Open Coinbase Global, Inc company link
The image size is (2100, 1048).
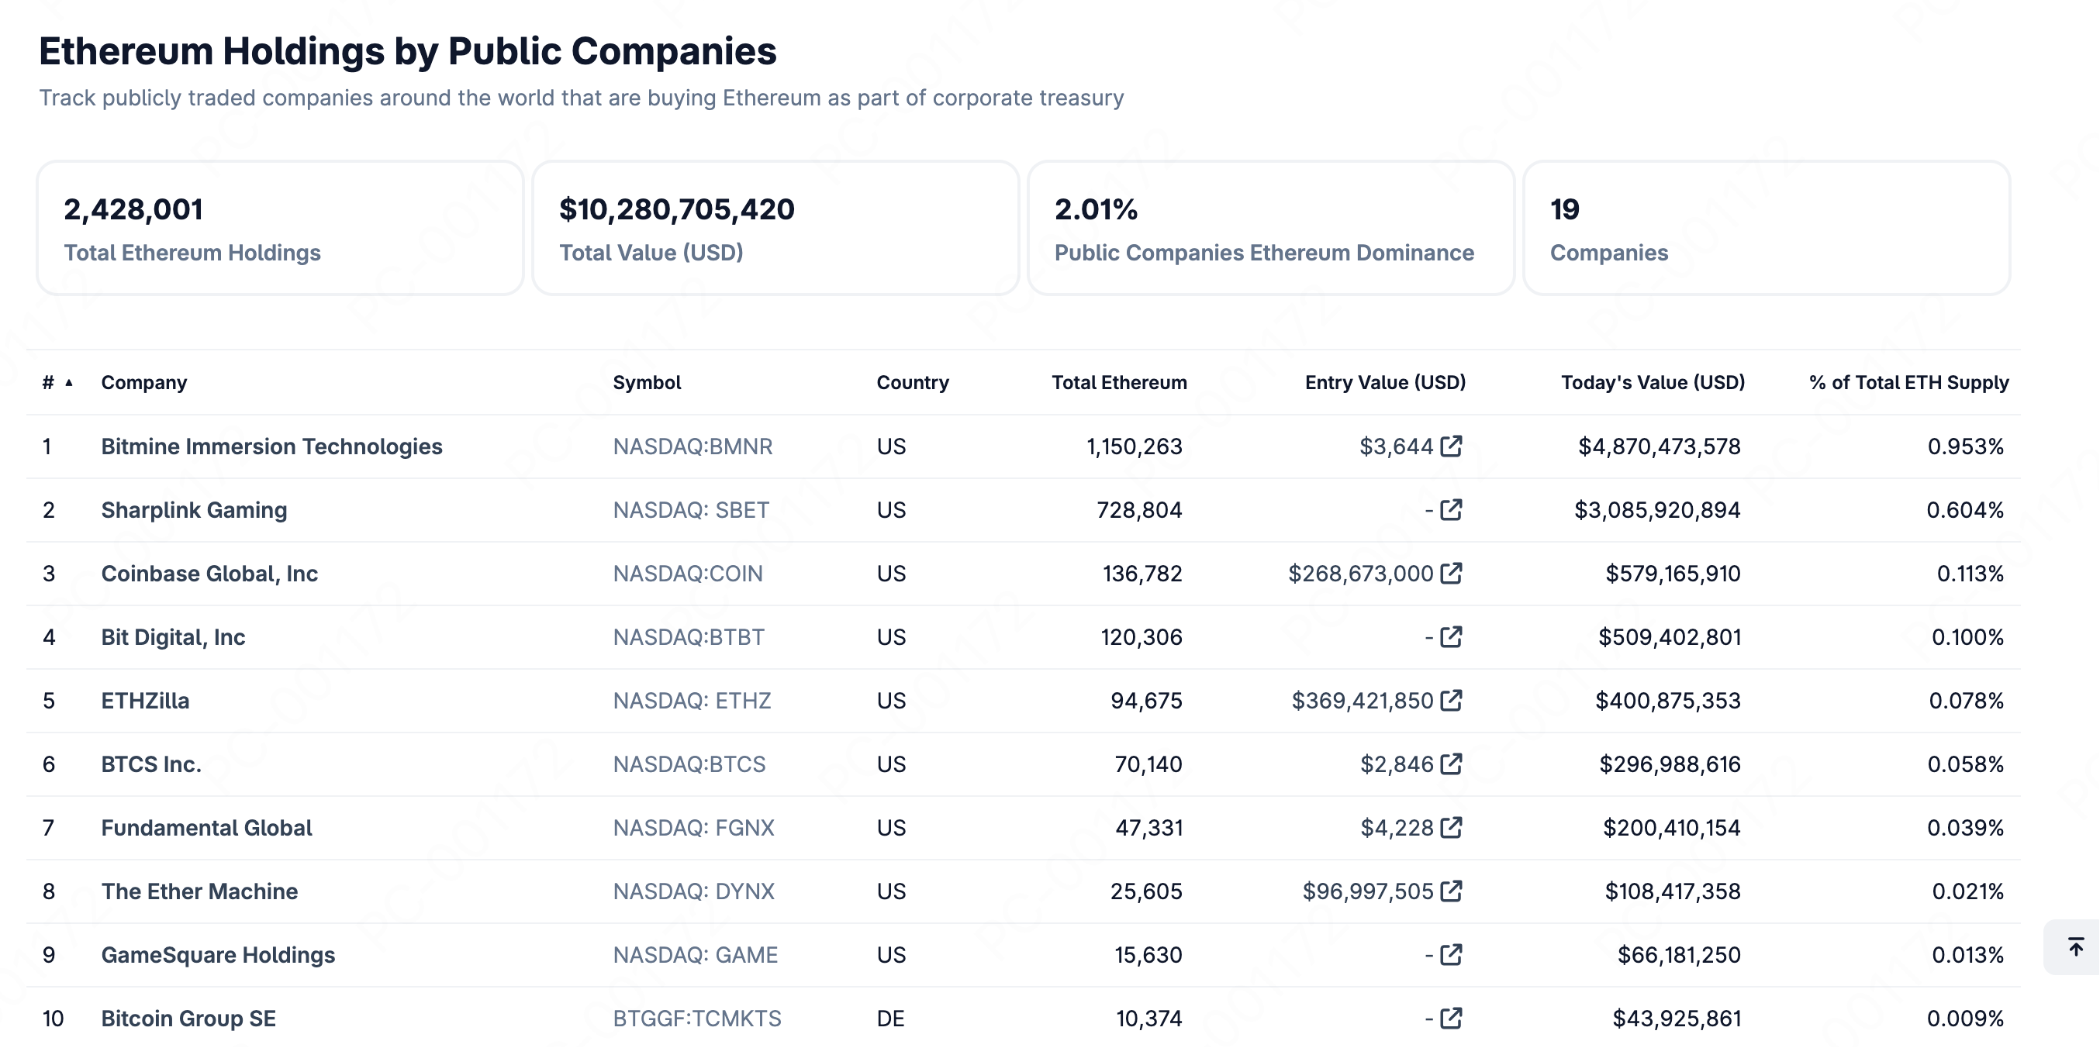[x=209, y=573]
